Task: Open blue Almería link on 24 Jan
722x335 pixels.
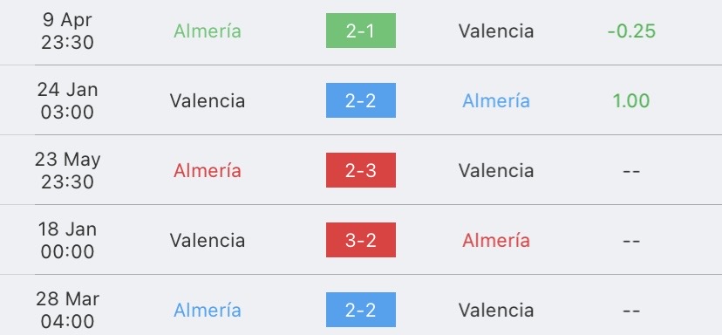Action: pos(496,100)
